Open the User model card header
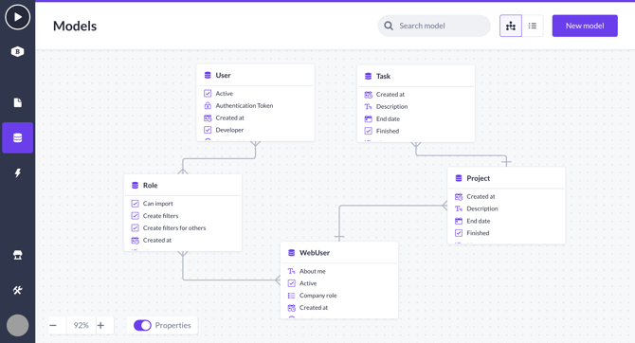 tap(256, 75)
